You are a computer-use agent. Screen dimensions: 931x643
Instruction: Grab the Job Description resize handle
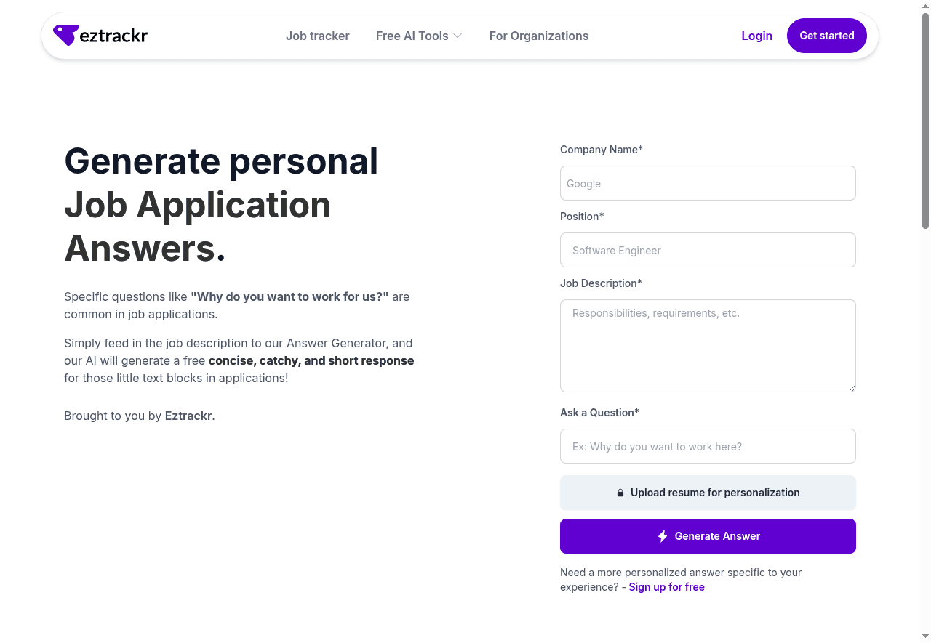(852, 388)
